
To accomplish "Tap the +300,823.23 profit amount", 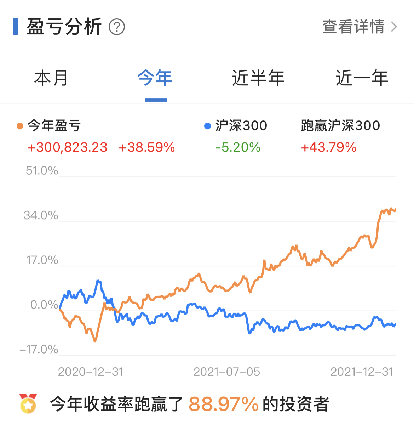I will point(67,147).
